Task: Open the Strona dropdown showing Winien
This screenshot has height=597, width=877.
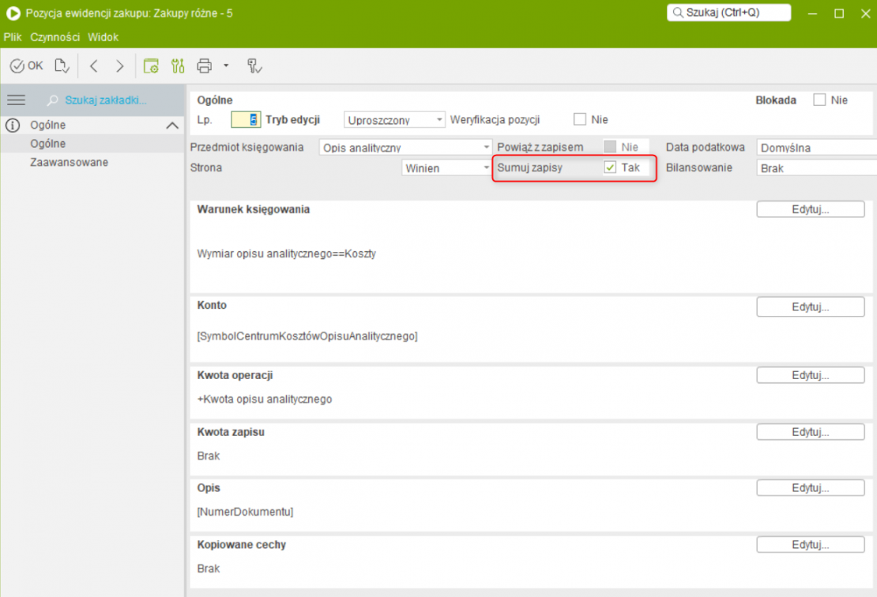Action: pos(446,168)
